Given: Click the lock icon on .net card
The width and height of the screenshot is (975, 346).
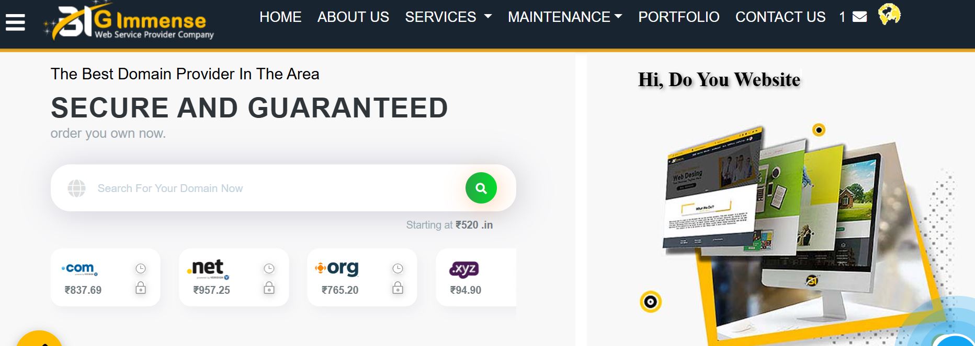Looking at the screenshot, I should (x=269, y=288).
